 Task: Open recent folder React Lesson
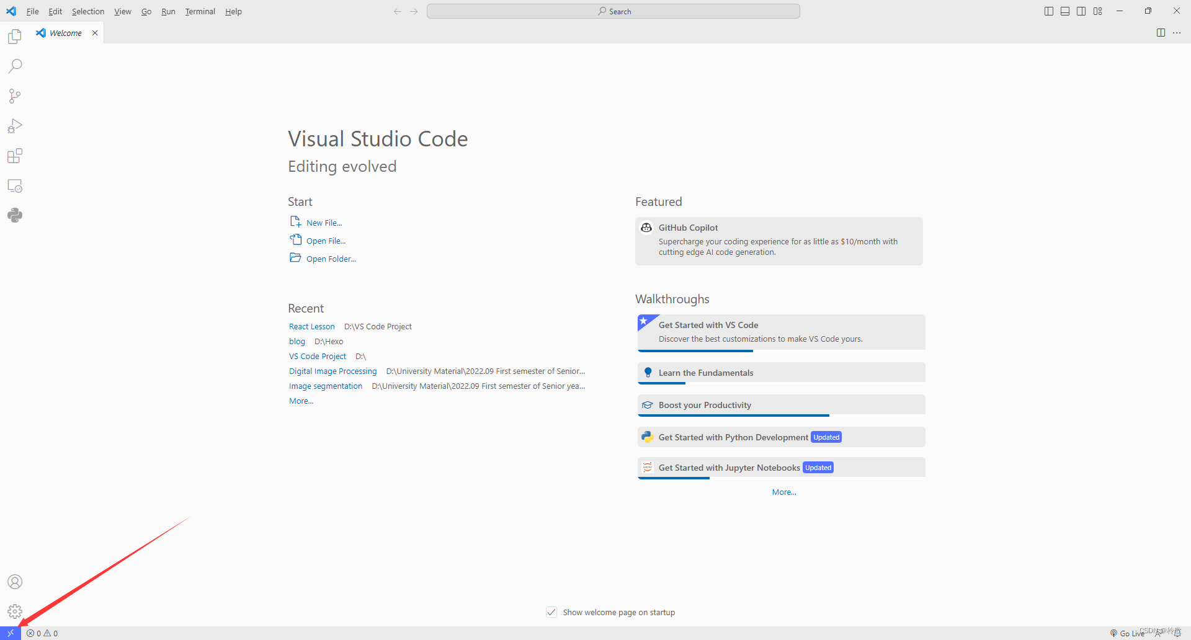(x=312, y=327)
